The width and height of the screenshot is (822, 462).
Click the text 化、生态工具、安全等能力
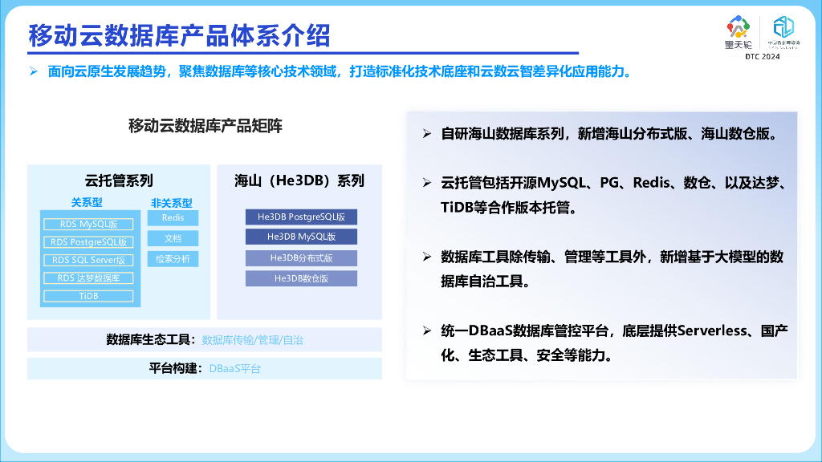(x=527, y=355)
